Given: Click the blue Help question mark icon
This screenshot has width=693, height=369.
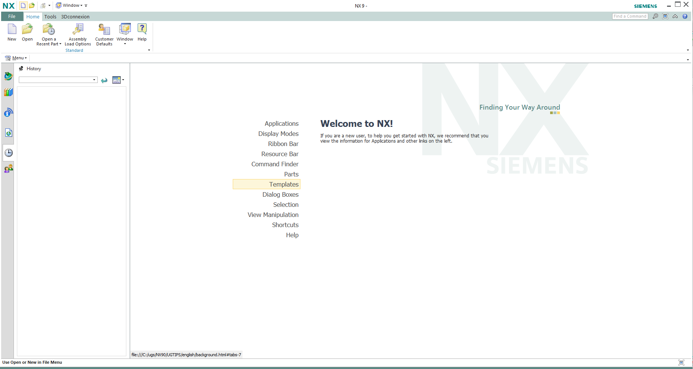Looking at the screenshot, I should 685,16.
